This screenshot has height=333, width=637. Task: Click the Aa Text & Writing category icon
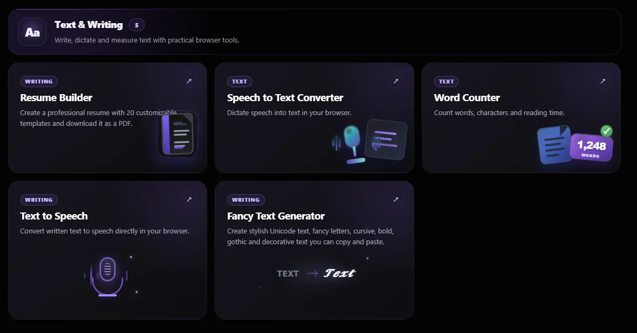32,32
